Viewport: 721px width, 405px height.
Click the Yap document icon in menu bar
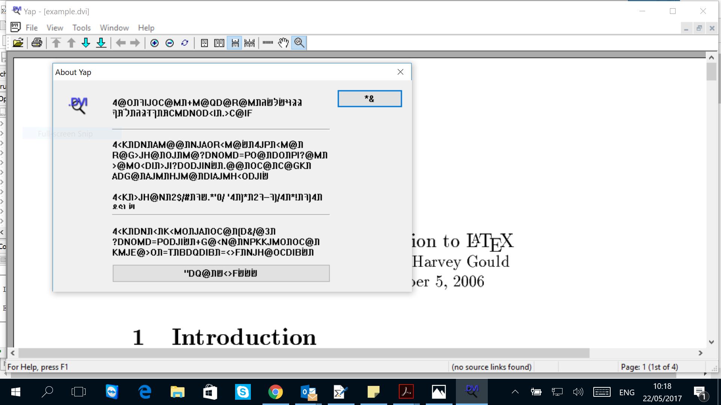[15, 27]
